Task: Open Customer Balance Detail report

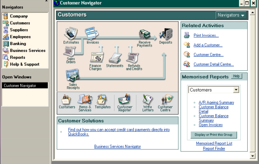Action: click(214, 109)
